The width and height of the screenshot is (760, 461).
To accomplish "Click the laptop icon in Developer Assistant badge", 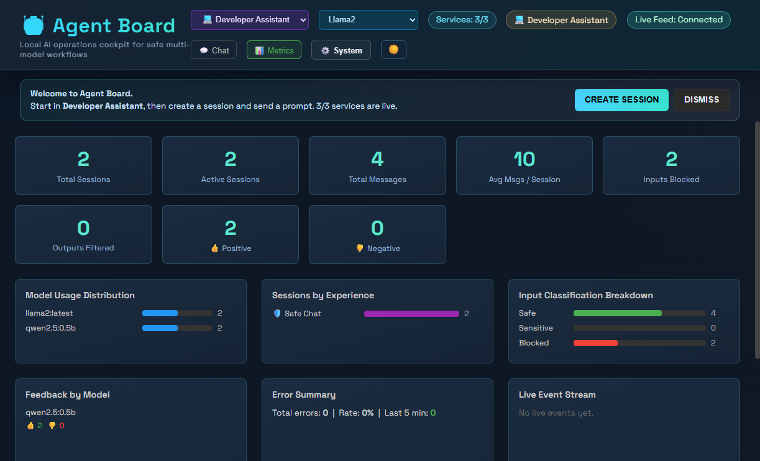I will (x=520, y=20).
